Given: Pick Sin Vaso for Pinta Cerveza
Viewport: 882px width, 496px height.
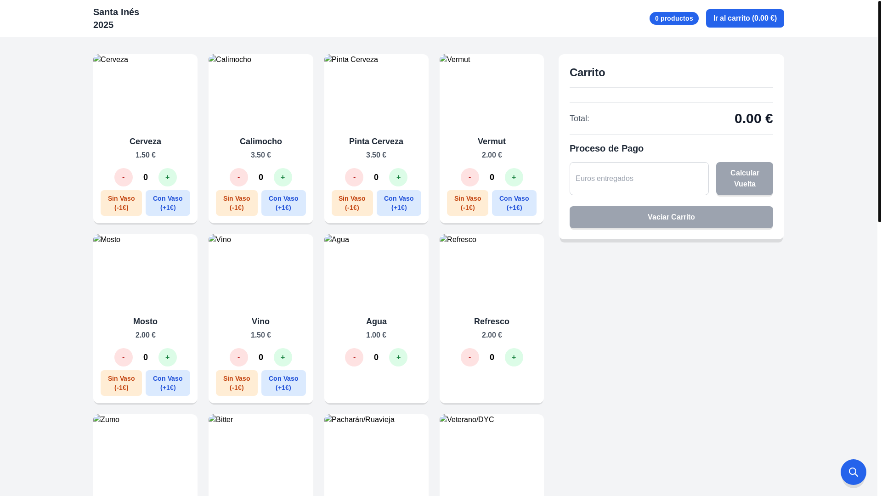Looking at the screenshot, I should (x=352, y=203).
